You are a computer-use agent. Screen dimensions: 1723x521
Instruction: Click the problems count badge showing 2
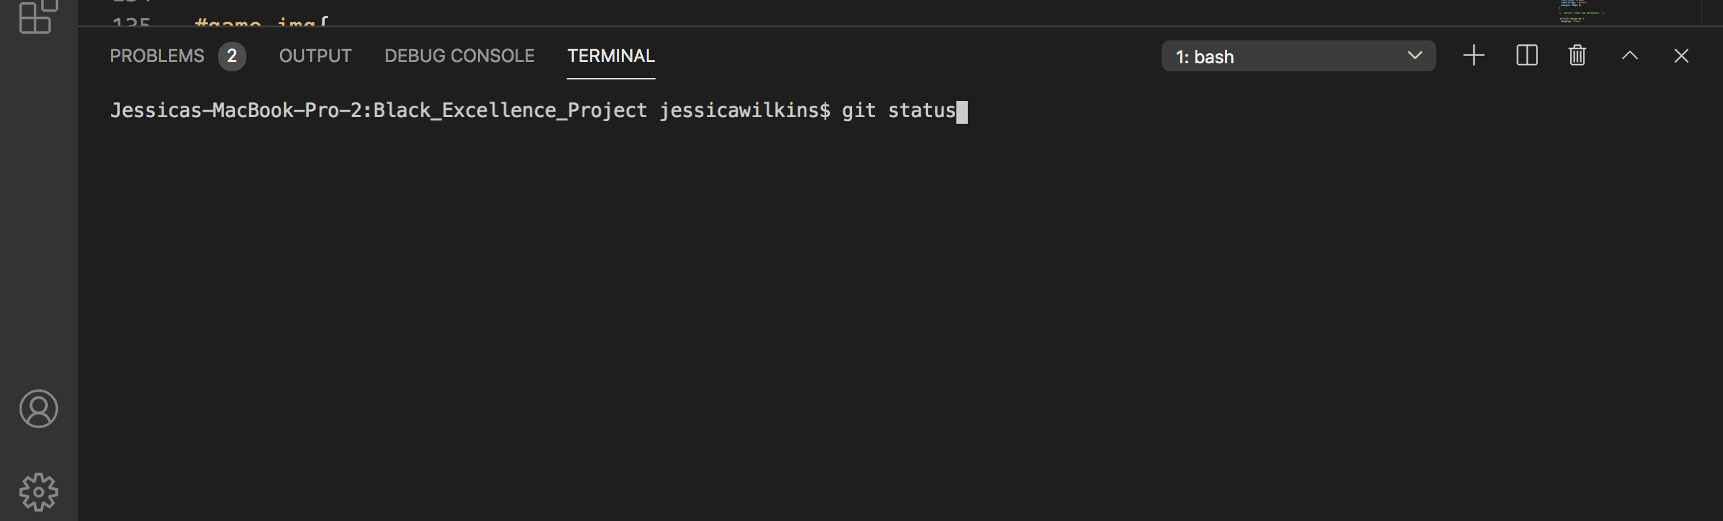coord(232,56)
